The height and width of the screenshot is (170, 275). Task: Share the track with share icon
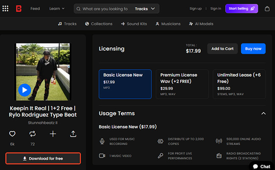pyautogui.click(x=73, y=134)
